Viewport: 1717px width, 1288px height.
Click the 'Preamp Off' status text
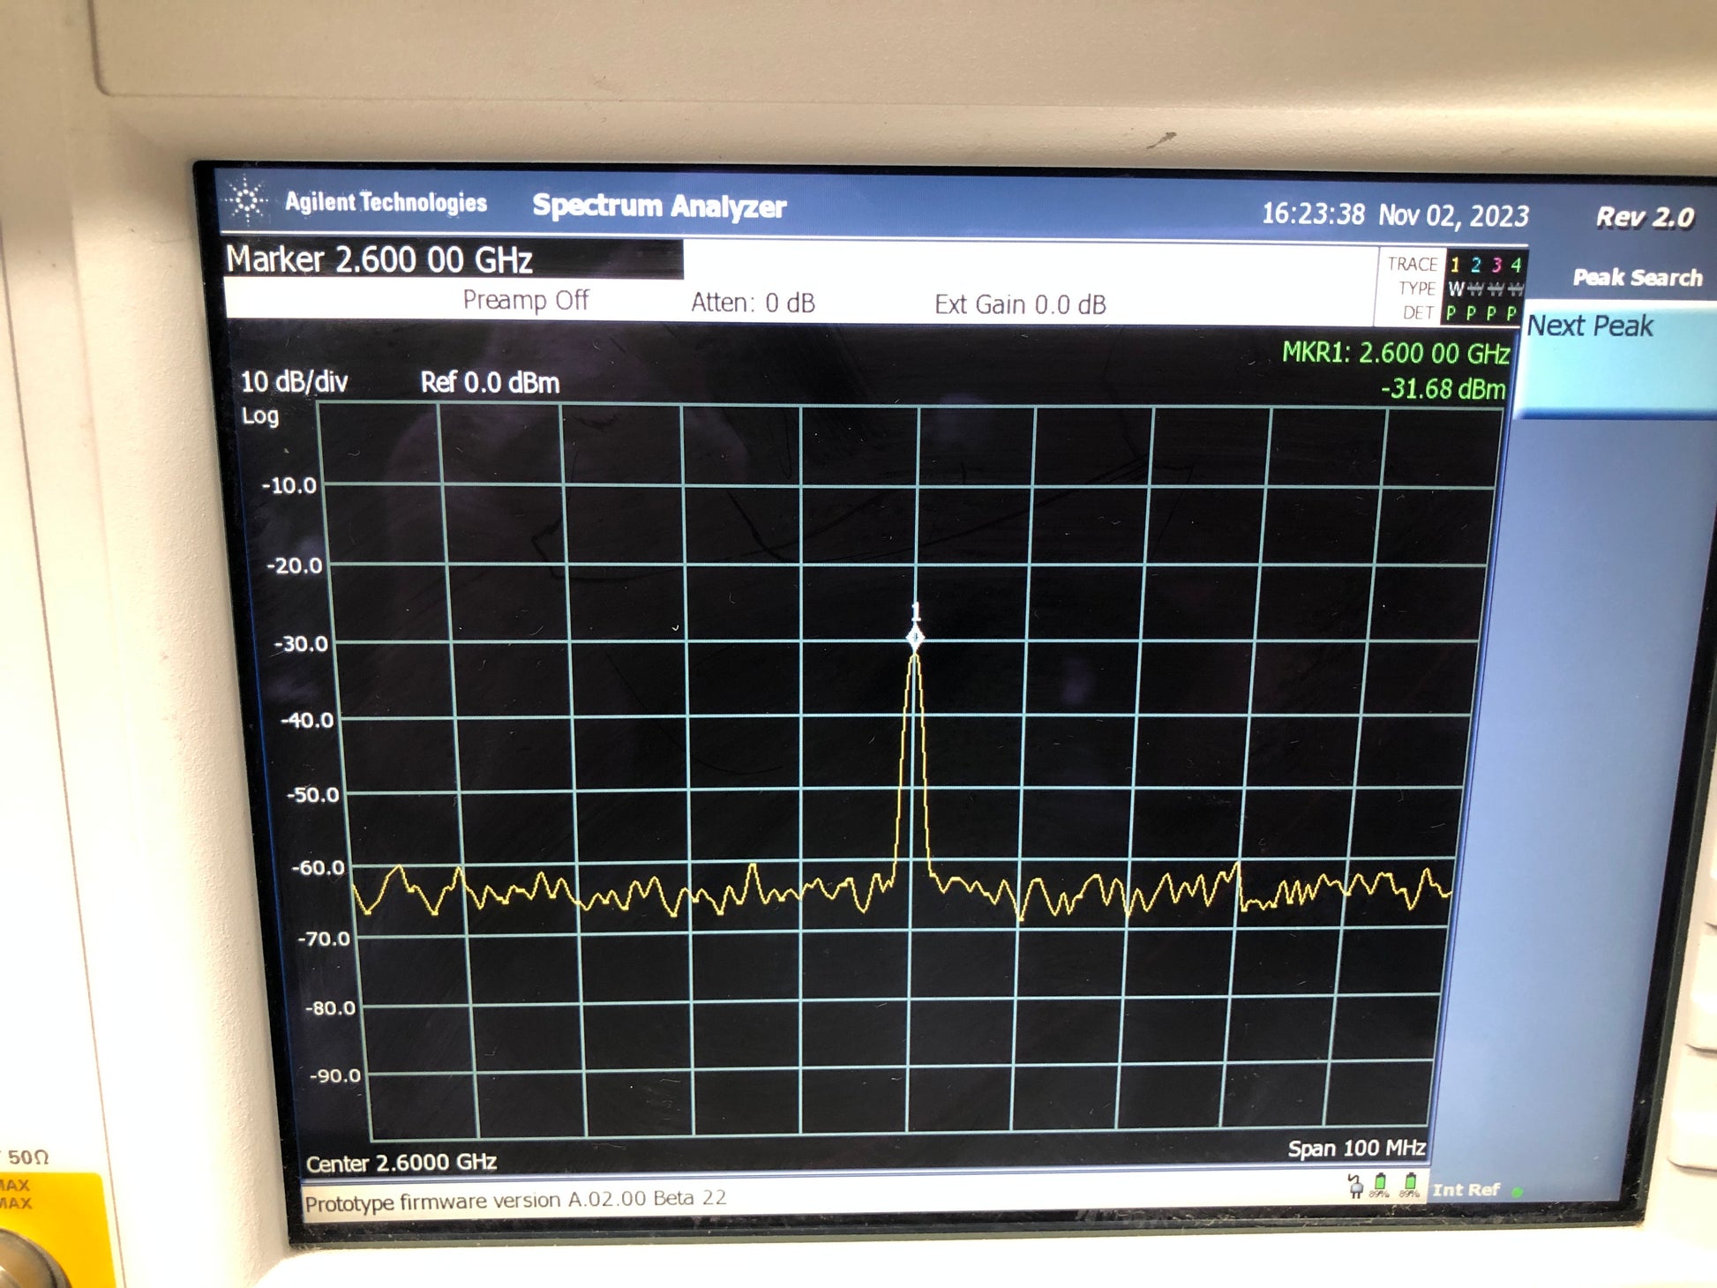tap(525, 301)
